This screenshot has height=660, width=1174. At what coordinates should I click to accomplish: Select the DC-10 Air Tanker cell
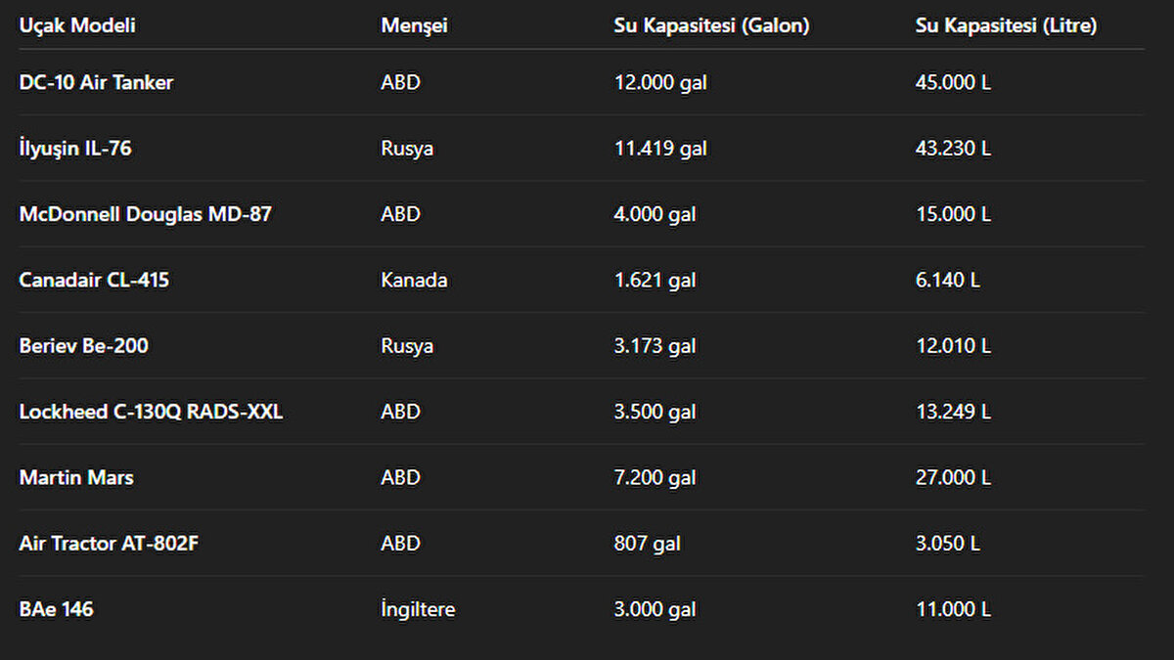coord(96,83)
